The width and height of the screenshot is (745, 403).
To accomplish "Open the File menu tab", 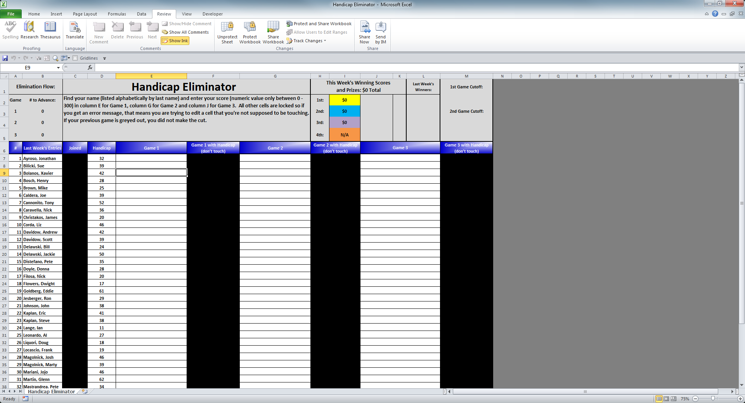I will 11,14.
